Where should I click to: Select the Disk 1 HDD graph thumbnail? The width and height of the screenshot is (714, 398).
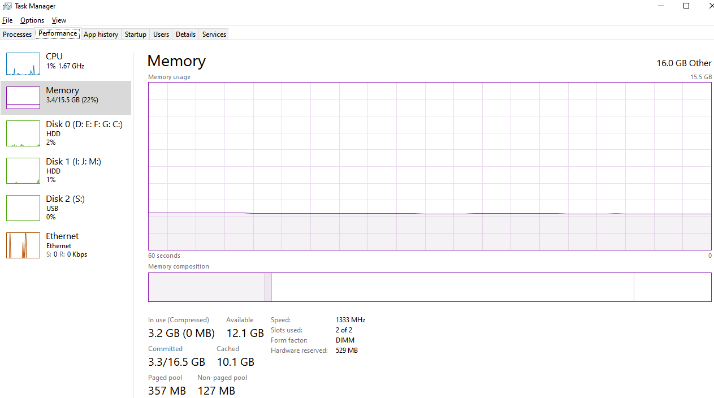pos(23,171)
